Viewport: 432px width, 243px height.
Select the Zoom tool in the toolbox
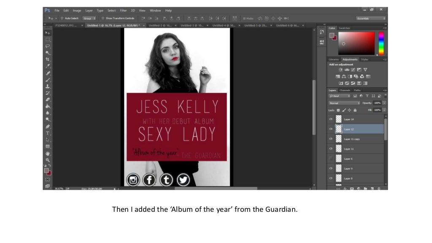(48, 160)
